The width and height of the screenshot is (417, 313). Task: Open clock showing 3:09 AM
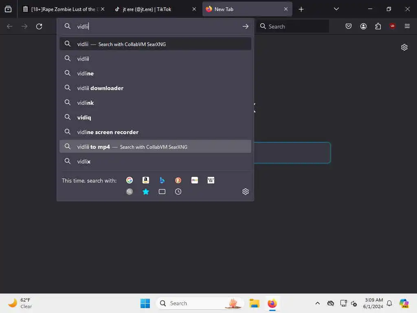point(373,303)
